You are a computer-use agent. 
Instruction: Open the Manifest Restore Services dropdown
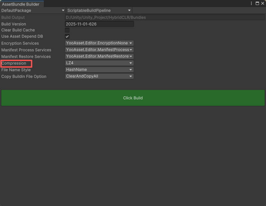click(99, 56)
